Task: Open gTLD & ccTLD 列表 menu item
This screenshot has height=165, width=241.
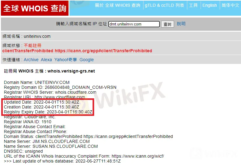Action: pyautogui.click(x=164, y=5)
